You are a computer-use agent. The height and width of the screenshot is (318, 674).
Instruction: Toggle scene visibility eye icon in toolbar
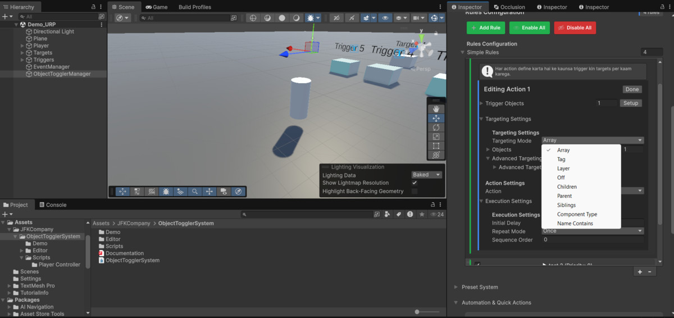385,18
